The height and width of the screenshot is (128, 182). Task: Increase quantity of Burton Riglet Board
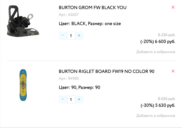click(79, 99)
